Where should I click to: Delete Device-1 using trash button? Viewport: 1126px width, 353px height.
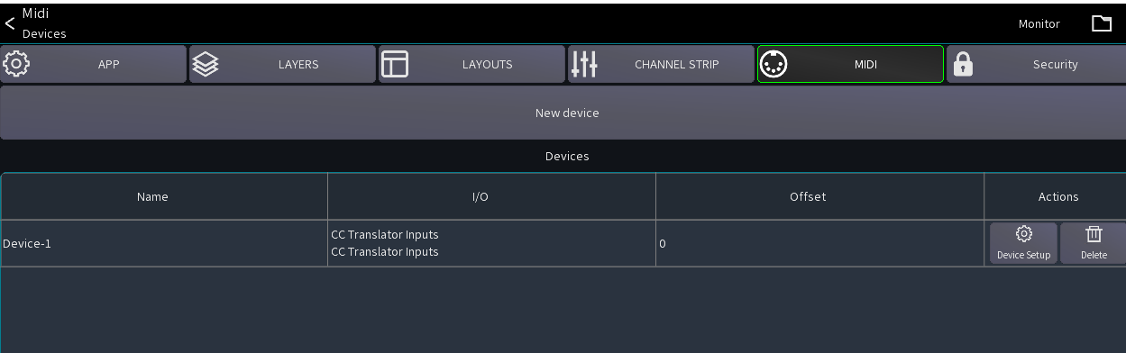1094,243
